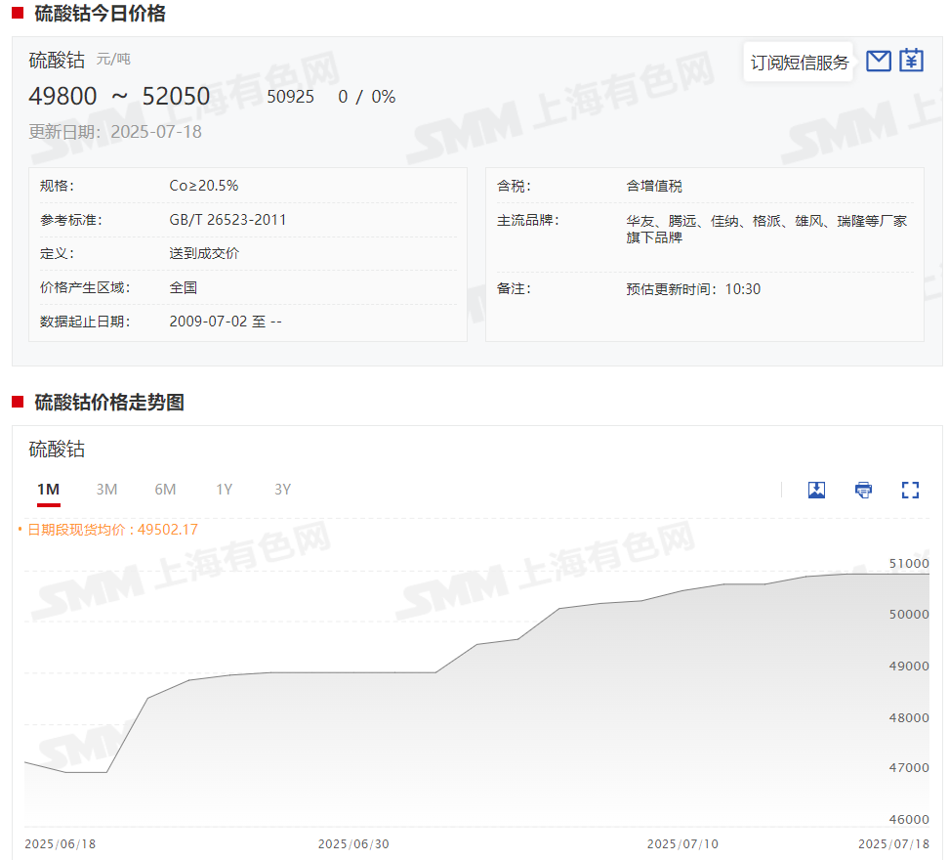This screenshot has height=860, width=949.
Task: Download the chart as an image
Action: pyautogui.click(x=817, y=490)
